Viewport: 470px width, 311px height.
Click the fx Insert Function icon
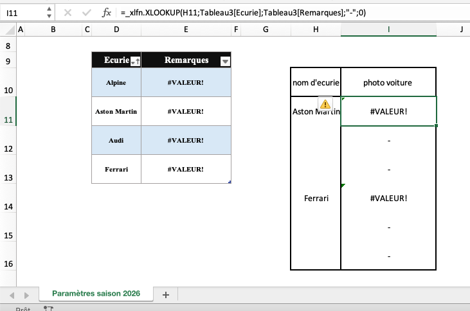pos(107,12)
